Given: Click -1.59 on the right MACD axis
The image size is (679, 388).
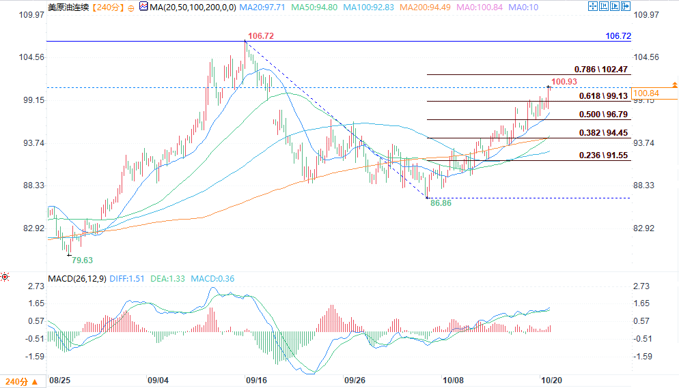Looking at the screenshot, I should tap(643, 357).
